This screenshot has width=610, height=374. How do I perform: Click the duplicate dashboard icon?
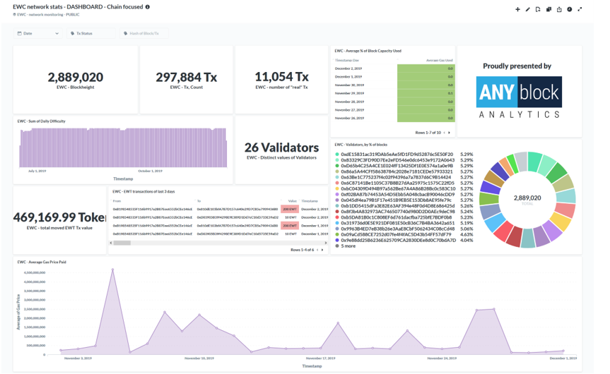[549, 9]
